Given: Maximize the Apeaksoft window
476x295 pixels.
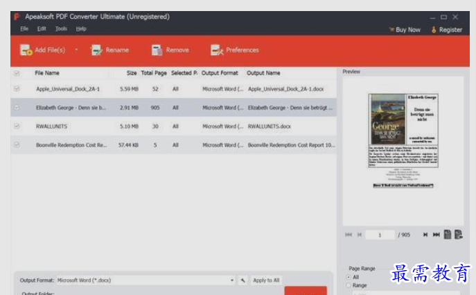Looking at the screenshot, I should (444, 17).
